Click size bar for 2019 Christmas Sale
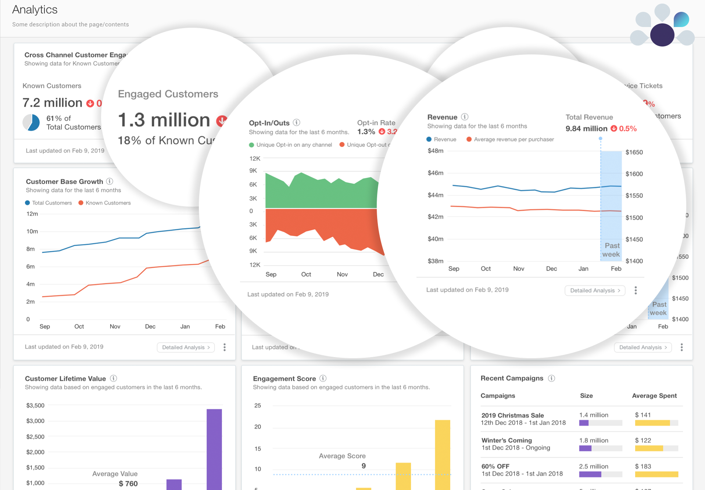 pos(601,423)
